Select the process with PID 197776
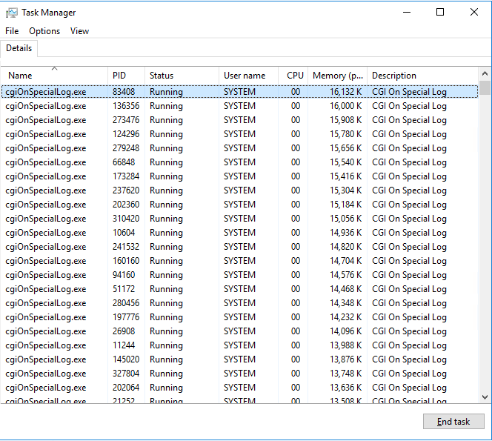Screen dimensions: 492x441 (x=239, y=317)
